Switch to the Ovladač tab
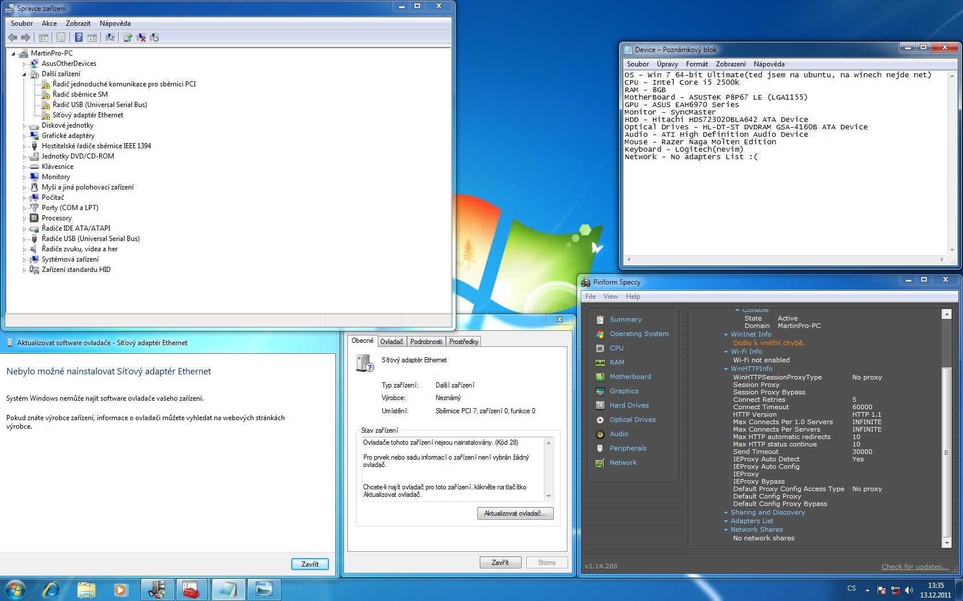 (392, 342)
